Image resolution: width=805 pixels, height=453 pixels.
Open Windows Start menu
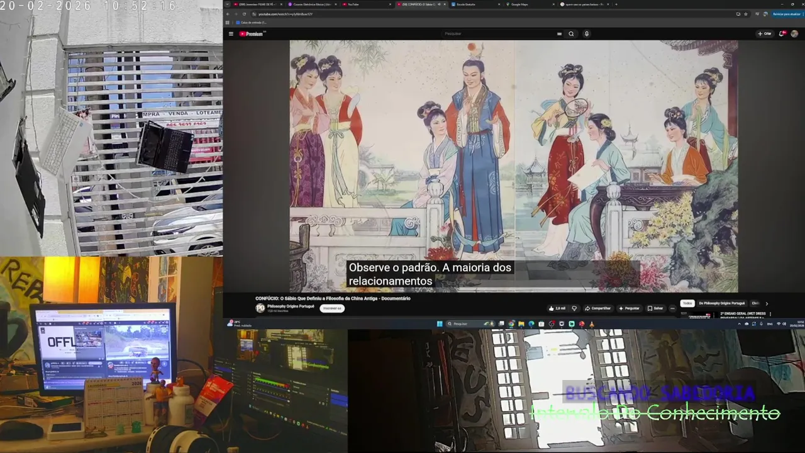(x=440, y=324)
